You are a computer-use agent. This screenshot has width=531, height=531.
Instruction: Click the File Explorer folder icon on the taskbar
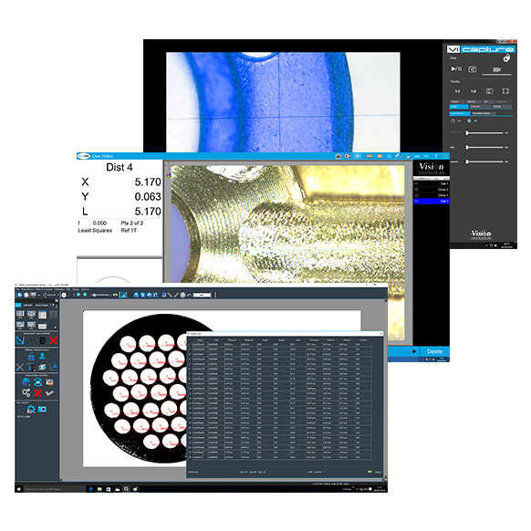[x=99, y=489]
